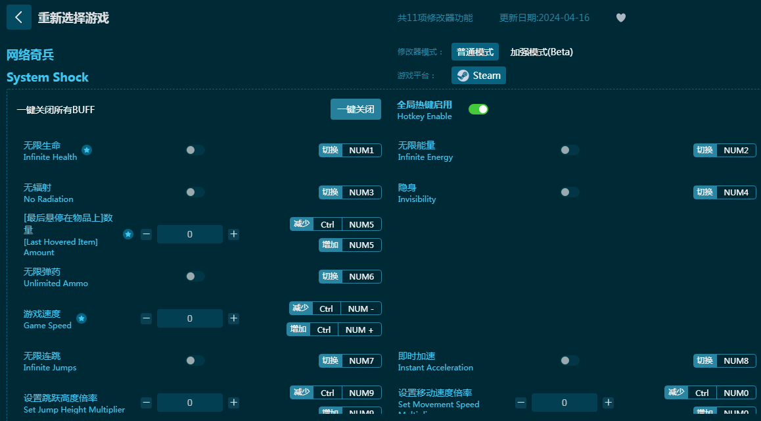Click the NUM6 hotkey button for Unlimited Ammo
The width and height of the screenshot is (761, 421).
tap(350, 276)
